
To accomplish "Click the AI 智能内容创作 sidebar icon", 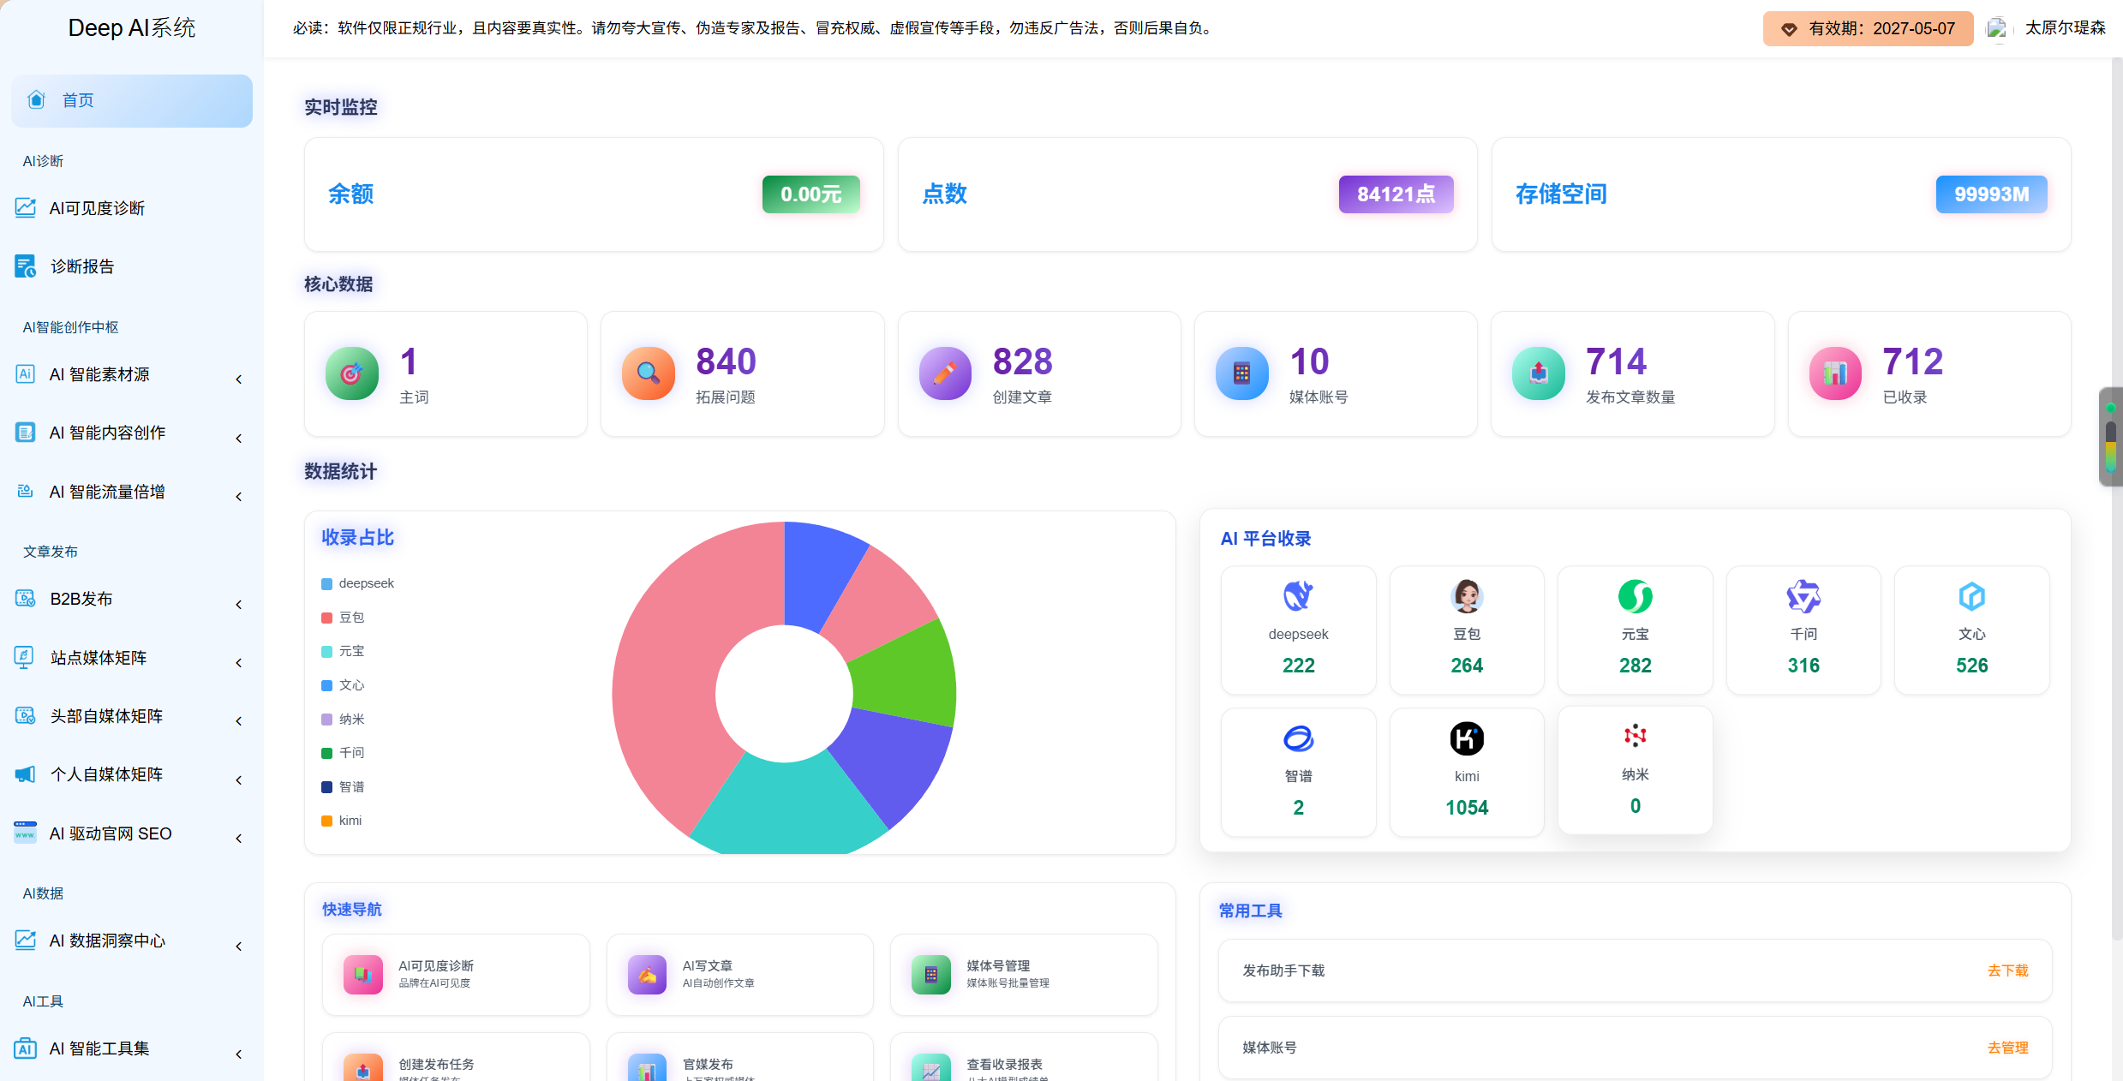I will pos(26,433).
